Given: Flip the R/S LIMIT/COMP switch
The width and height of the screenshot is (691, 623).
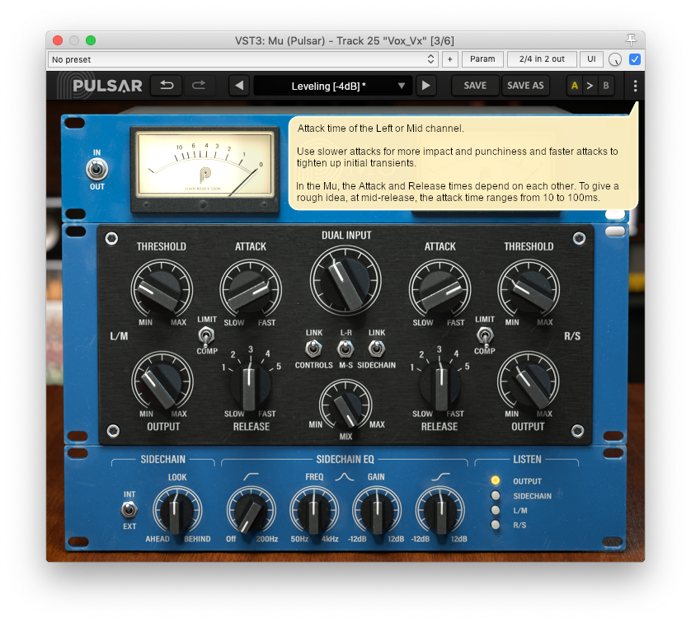Looking at the screenshot, I should (x=485, y=335).
